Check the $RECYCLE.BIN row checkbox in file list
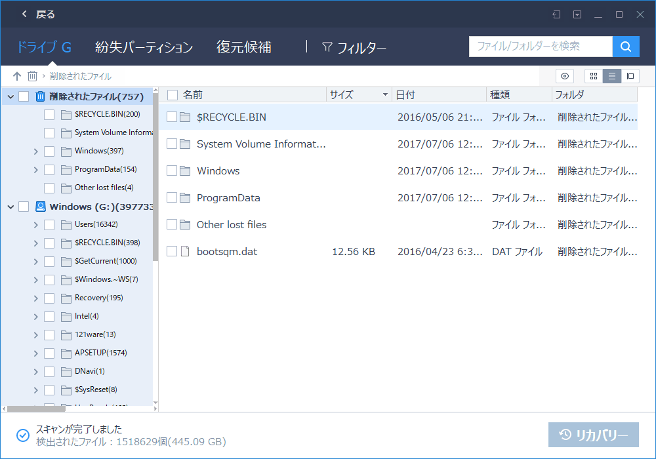The width and height of the screenshot is (656, 459). click(x=172, y=117)
